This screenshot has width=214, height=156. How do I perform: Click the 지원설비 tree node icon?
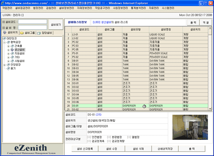click(12, 53)
